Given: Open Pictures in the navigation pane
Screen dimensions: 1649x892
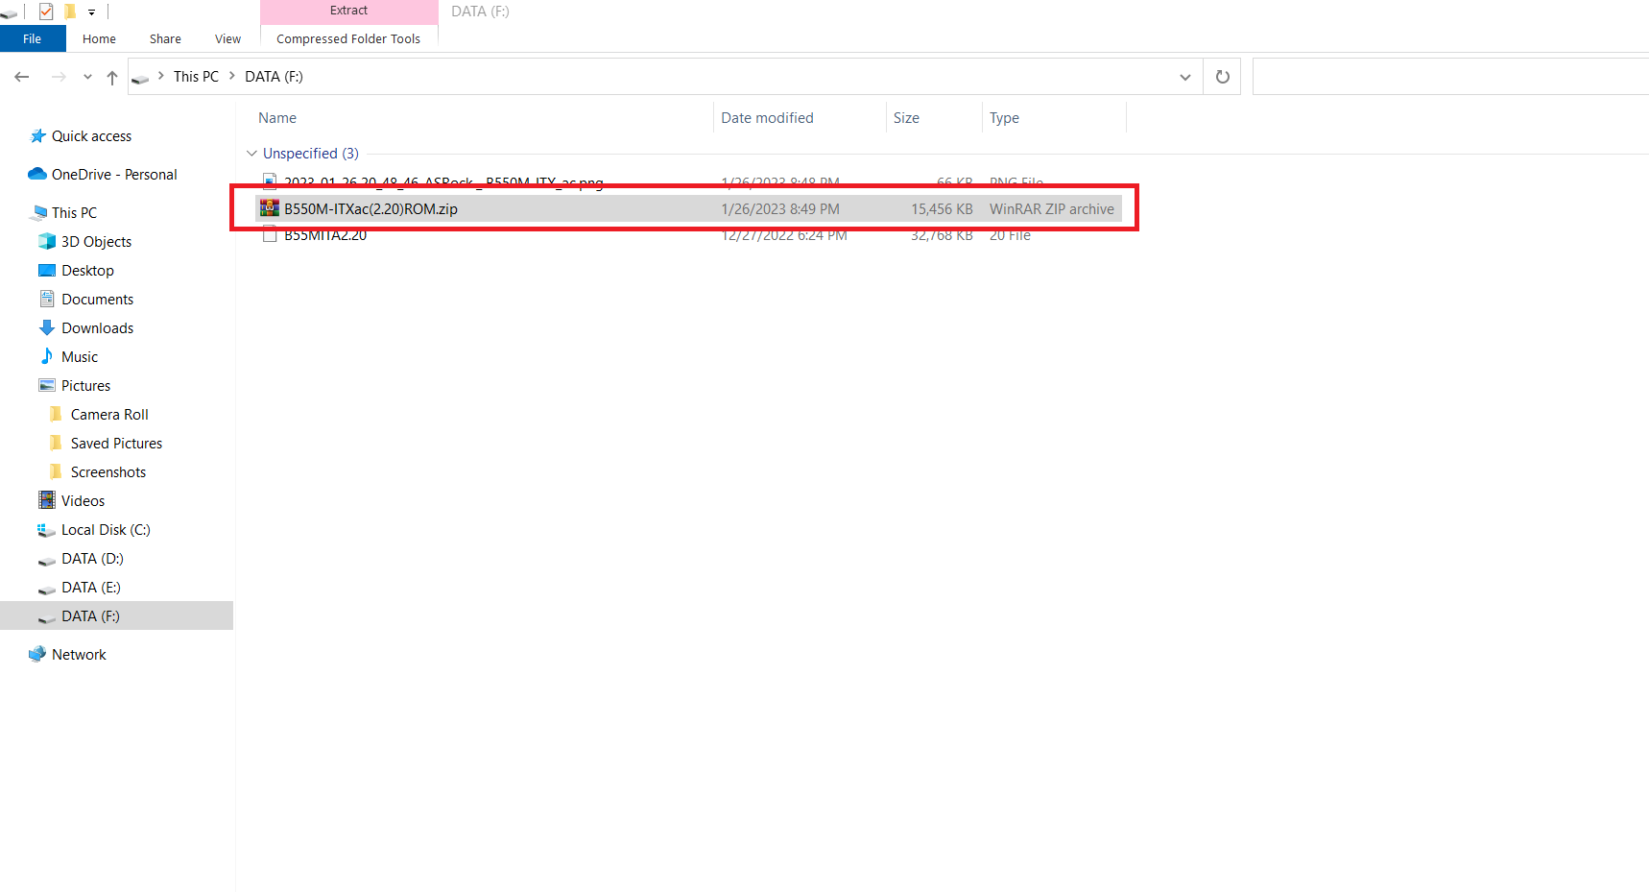Looking at the screenshot, I should click(85, 386).
